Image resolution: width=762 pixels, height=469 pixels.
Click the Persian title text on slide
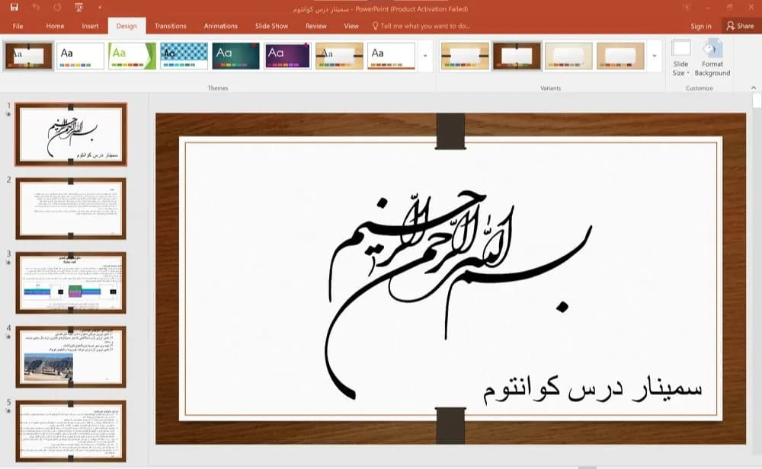[592, 388]
